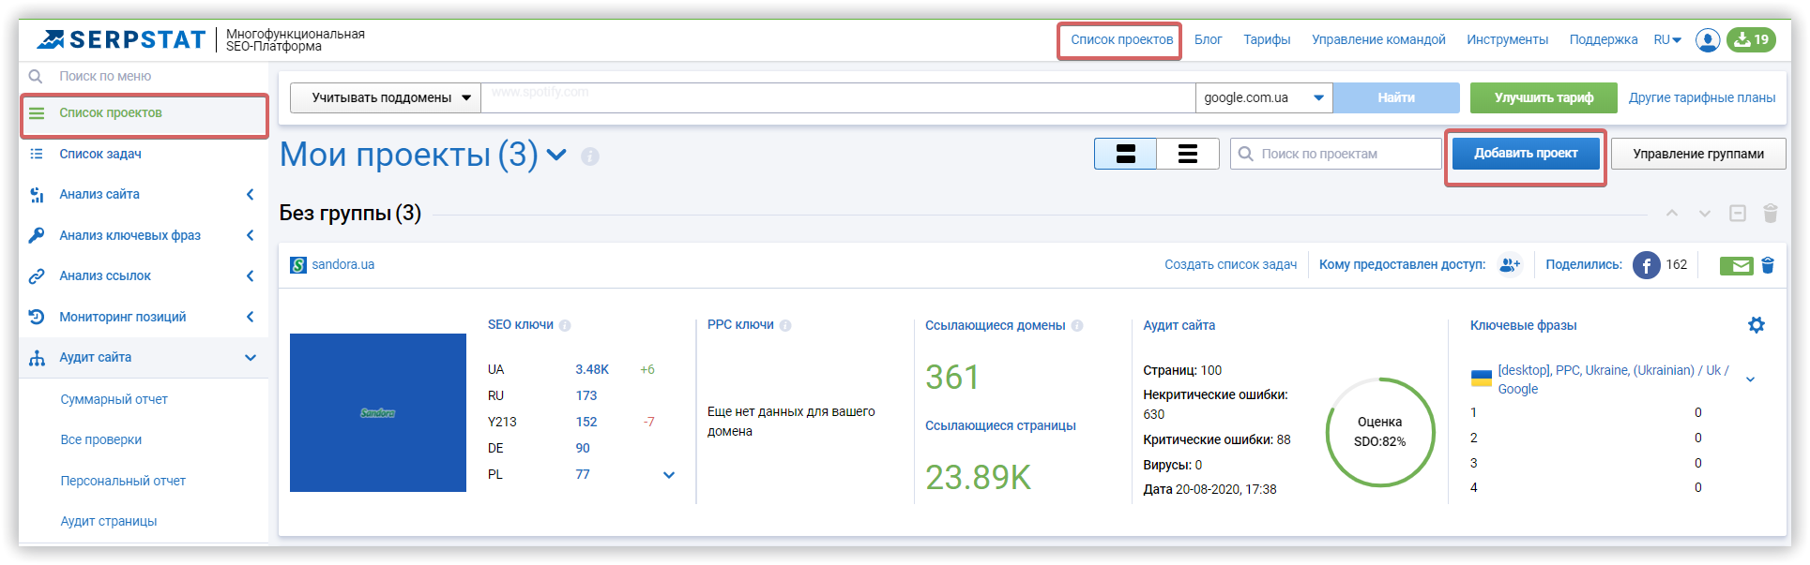Open the sandora.ua site thumbnail
Image resolution: width=1810 pixels, height=565 pixels.
(x=378, y=412)
